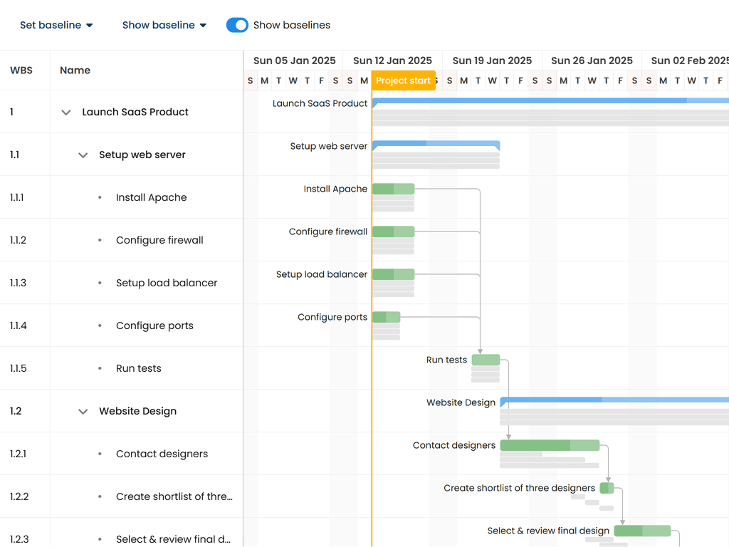Select the Install Apache task row
Viewport: 729px width, 547px height.
[x=151, y=197]
